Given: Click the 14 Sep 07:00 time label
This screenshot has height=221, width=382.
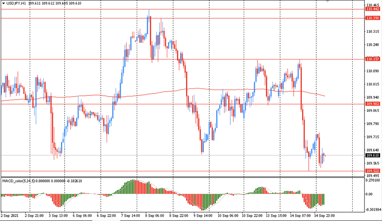Looking at the screenshot, I should point(300,216).
